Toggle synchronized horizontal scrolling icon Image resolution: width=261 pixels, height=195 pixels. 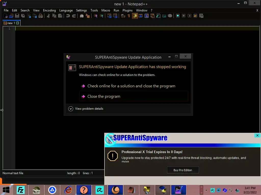(115, 16)
